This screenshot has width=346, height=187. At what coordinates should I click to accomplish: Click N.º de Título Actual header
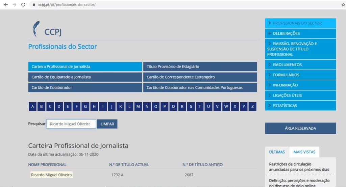pyautogui.click(x=129, y=165)
